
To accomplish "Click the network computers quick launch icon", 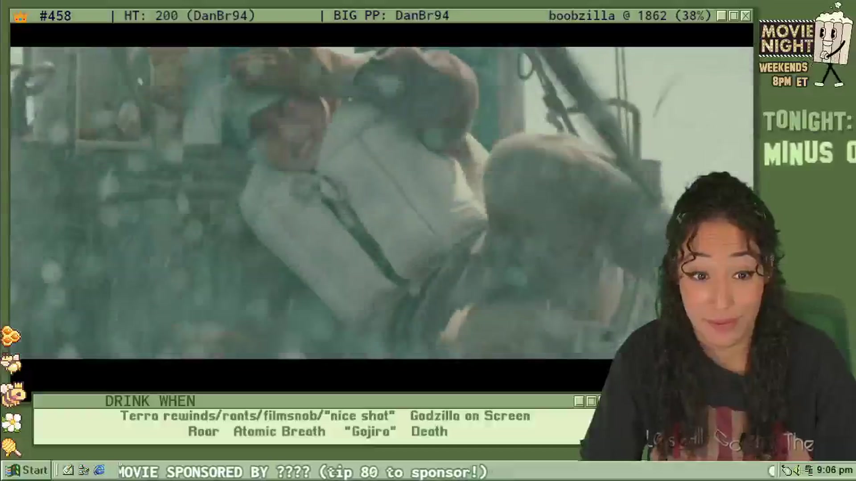I will [83, 470].
